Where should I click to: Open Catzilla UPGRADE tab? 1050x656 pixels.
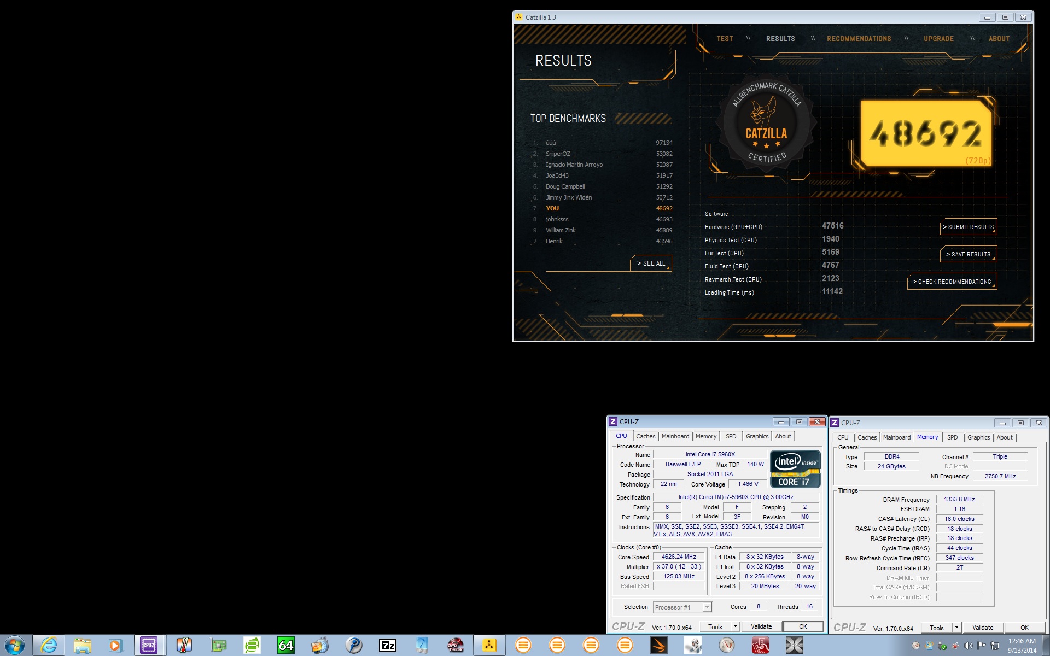pyautogui.click(x=938, y=39)
